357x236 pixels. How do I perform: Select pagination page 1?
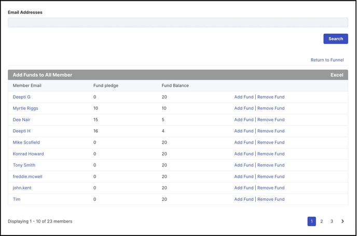(x=311, y=221)
